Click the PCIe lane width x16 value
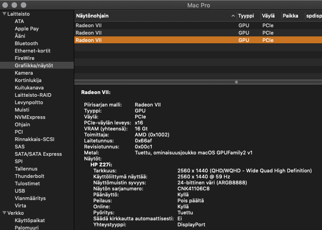The width and height of the screenshot is (322, 230). coord(139,123)
